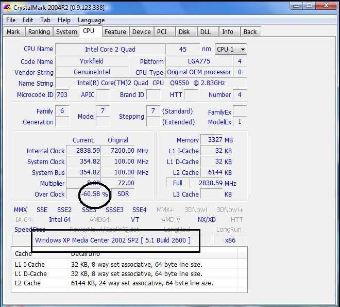
Task: Click the original Internal Clock 7200.00 value
Action: point(118,151)
